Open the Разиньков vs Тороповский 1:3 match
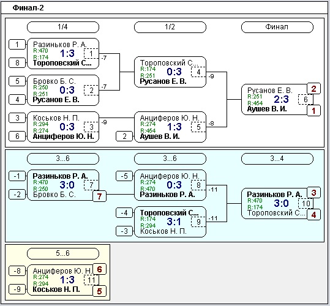Image resolution: width=330 pixels, height=306 pixels. click(x=63, y=54)
